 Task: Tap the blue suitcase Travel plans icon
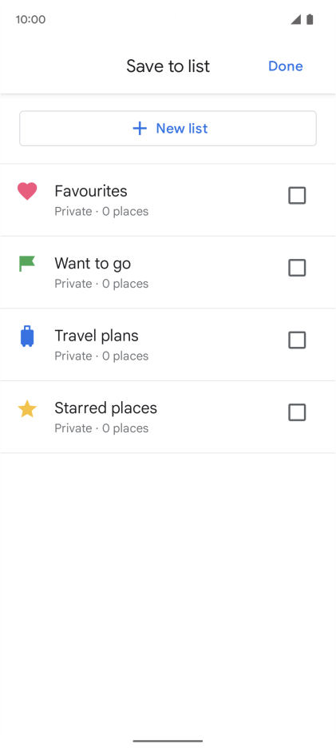click(27, 336)
